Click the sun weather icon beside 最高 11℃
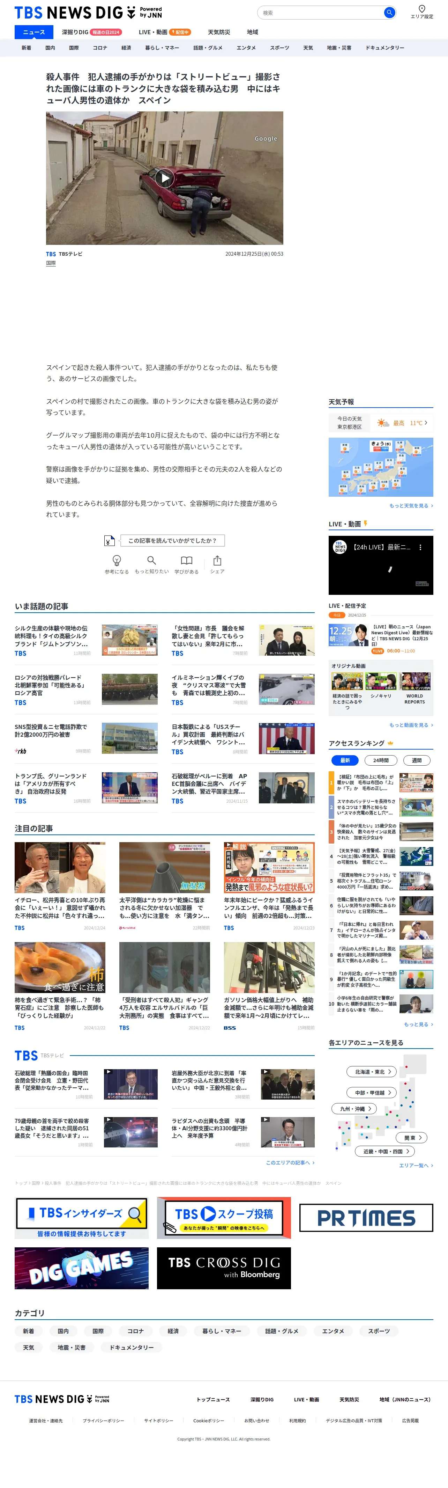The height and width of the screenshot is (1488, 448). pyautogui.click(x=383, y=423)
